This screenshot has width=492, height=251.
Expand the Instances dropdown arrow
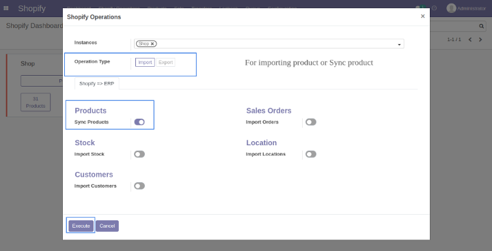399,44
